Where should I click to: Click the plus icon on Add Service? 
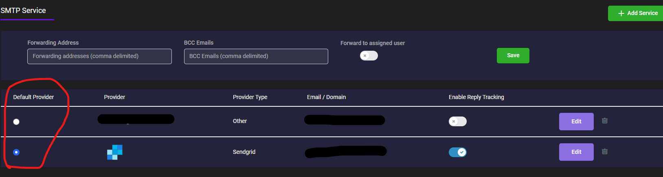coord(621,13)
